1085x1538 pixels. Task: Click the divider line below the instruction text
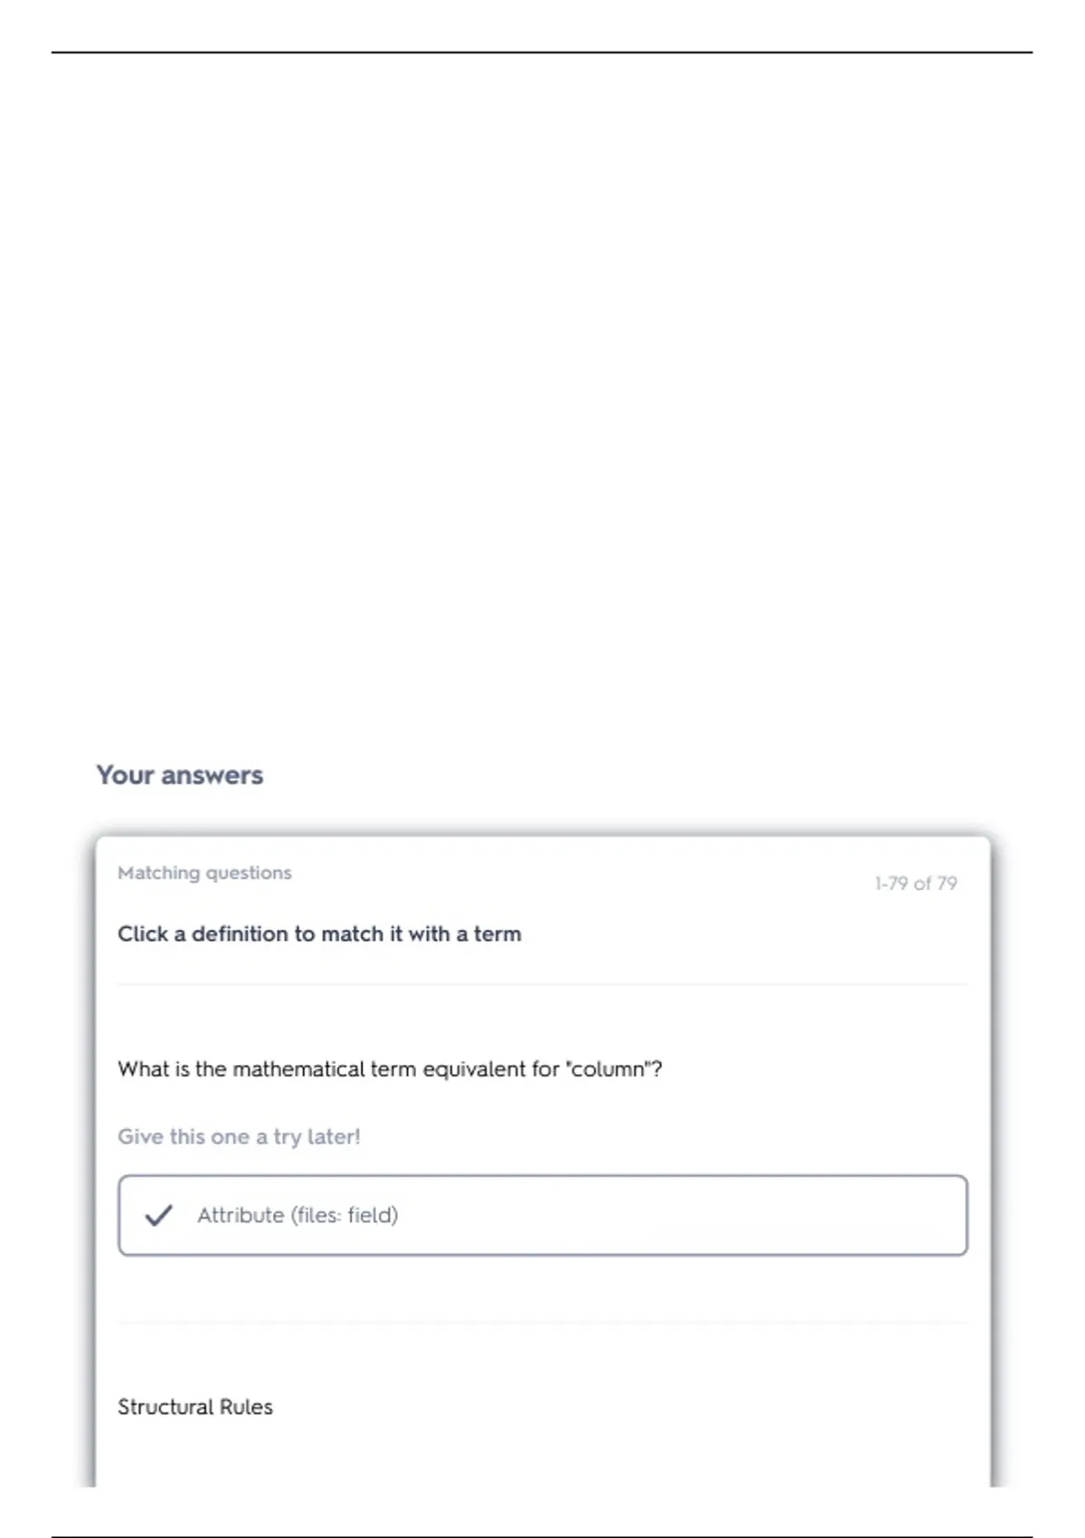(542, 984)
